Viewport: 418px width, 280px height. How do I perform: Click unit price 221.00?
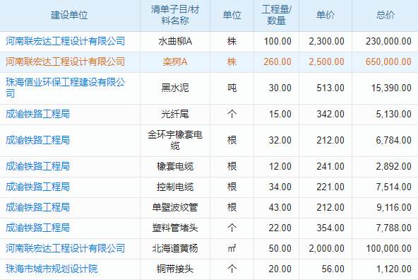tap(330, 187)
